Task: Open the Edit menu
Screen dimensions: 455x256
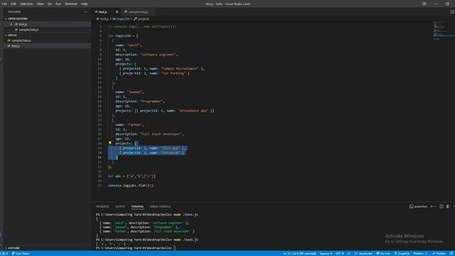Action: 14,4
